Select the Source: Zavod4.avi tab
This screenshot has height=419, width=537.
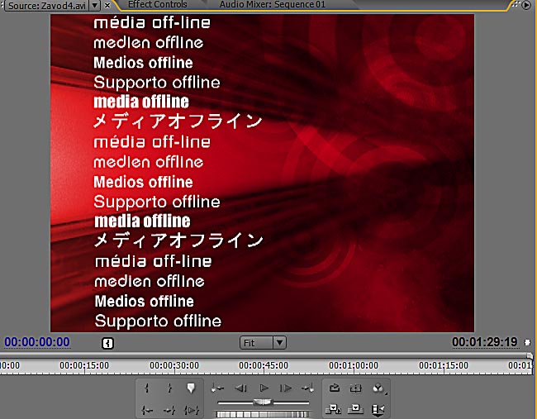tap(47, 6)
